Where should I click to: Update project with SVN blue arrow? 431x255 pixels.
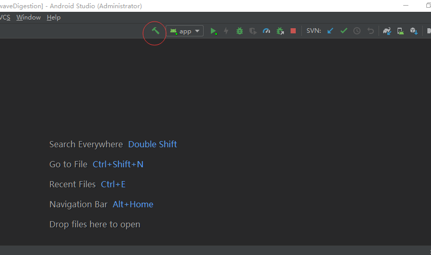[x=330, y=31]
